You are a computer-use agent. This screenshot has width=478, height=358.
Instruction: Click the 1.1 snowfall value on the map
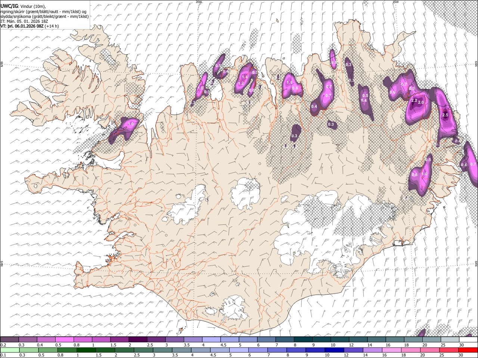(289, 82)
